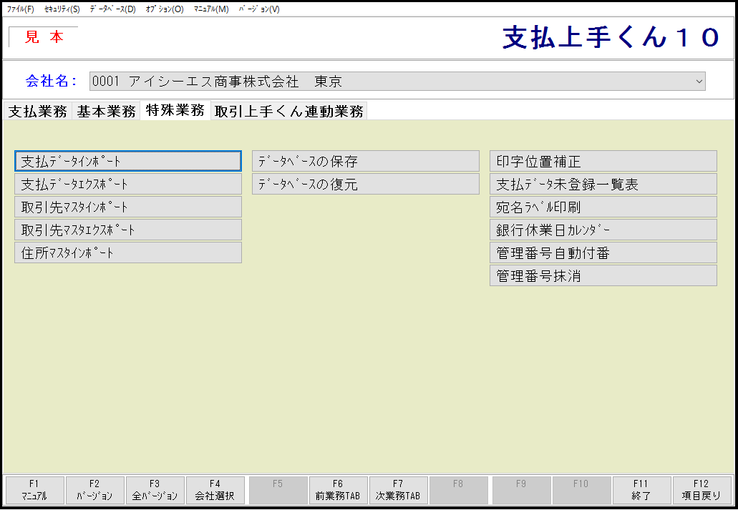
Task: Open 取引先マスタインポート
Action: click(x=128, y=207)
